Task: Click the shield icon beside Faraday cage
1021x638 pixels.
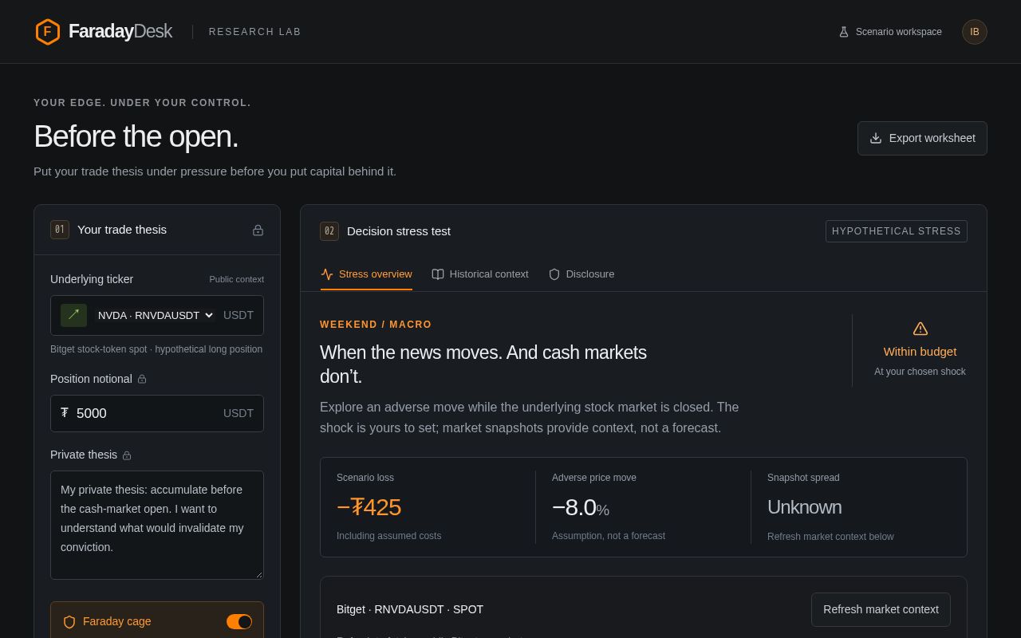Action: pos(69,622)
